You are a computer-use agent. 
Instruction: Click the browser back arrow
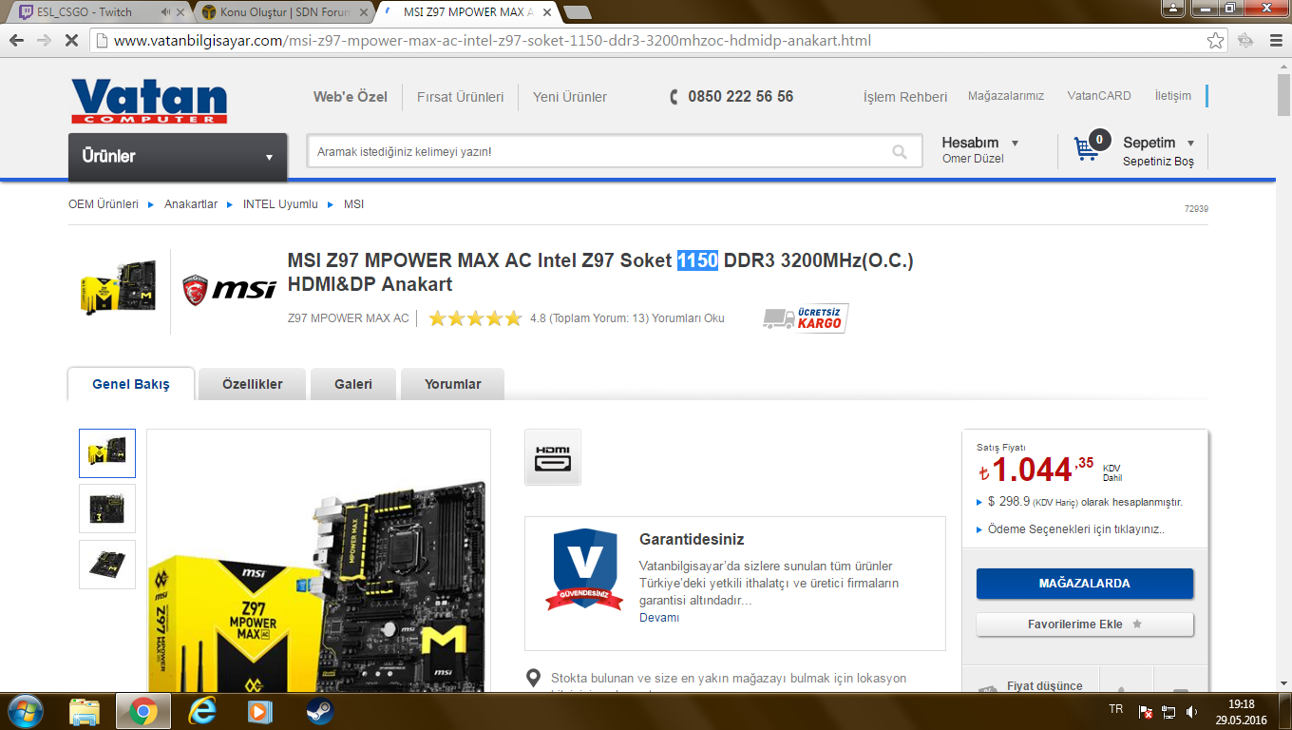coord(17,41)
